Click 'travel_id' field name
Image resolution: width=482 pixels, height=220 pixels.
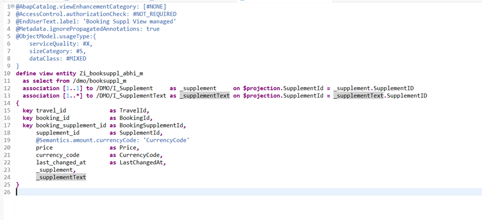pyautogui.click(x=51, y=111)
